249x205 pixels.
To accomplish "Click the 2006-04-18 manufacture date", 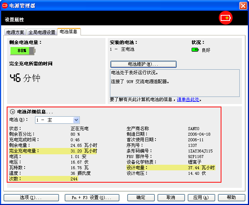I will (x=199, y=134).
